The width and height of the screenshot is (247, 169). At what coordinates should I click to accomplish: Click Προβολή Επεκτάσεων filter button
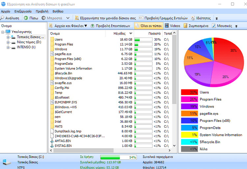(x=110, y=26)
